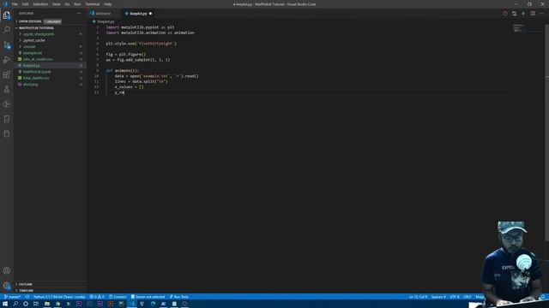Open the Selection menu
The height and width of the screenshot is (308, 549).
click(40, 4)
